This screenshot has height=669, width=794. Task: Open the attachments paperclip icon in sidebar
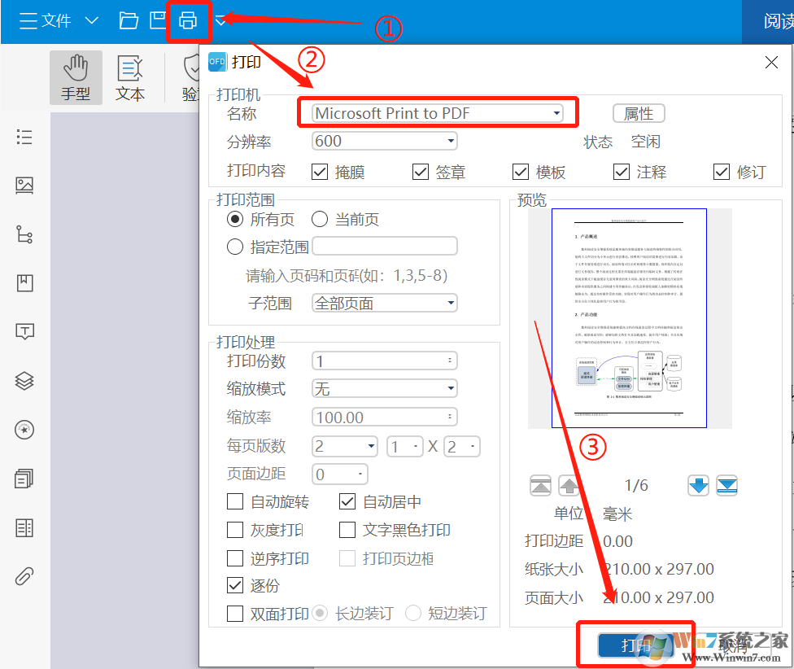coord(24,576)
